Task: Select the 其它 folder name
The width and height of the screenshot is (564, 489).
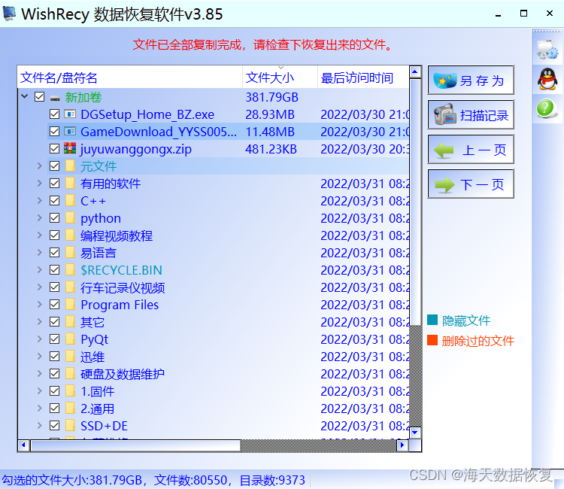Action: click(x=92, y=322)
